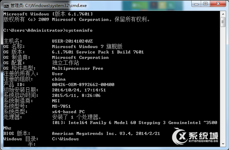Screen dimensions: 229x150
Task: Click the scrollbar down arrow
Action: [223, 144]
